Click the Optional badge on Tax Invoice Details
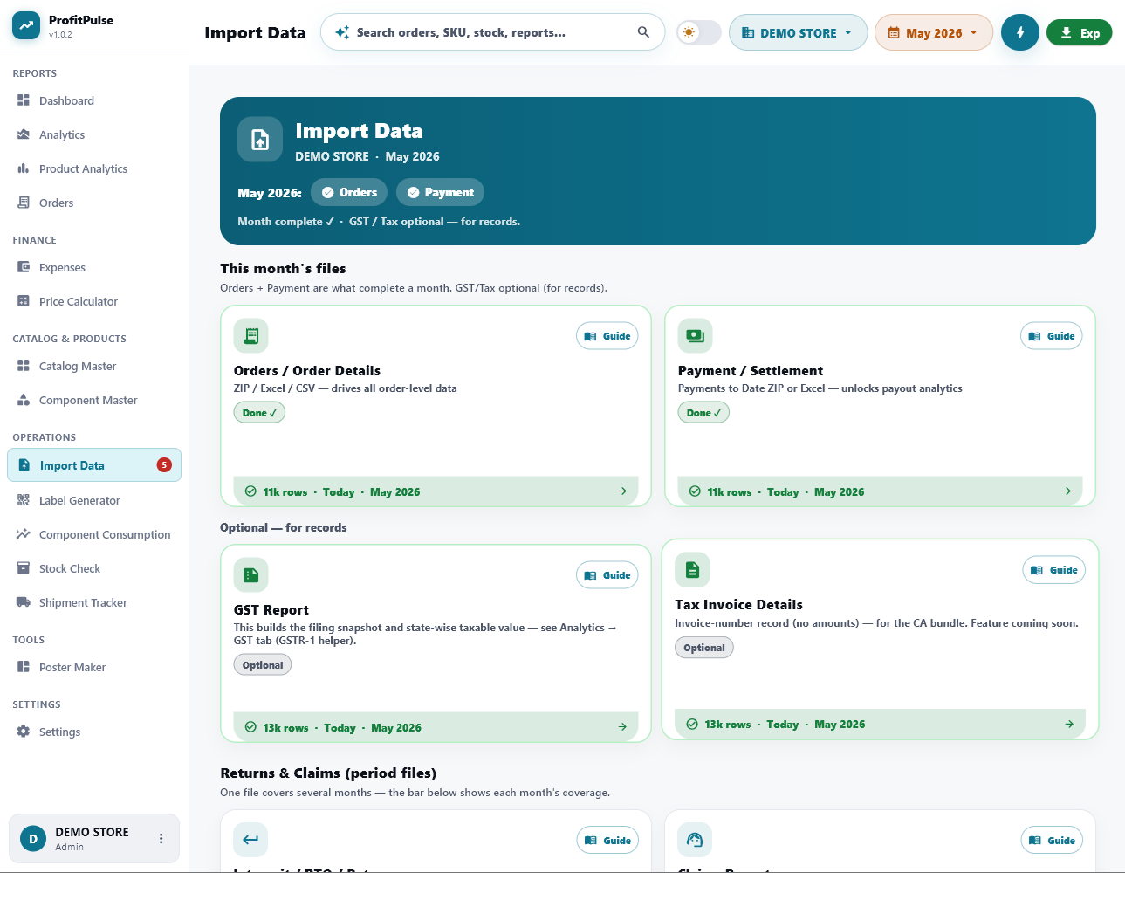This screenshot has height=907, width=1125. point(704,648)
